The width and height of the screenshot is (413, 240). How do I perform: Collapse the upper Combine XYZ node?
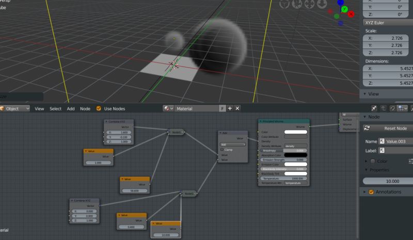106,122
